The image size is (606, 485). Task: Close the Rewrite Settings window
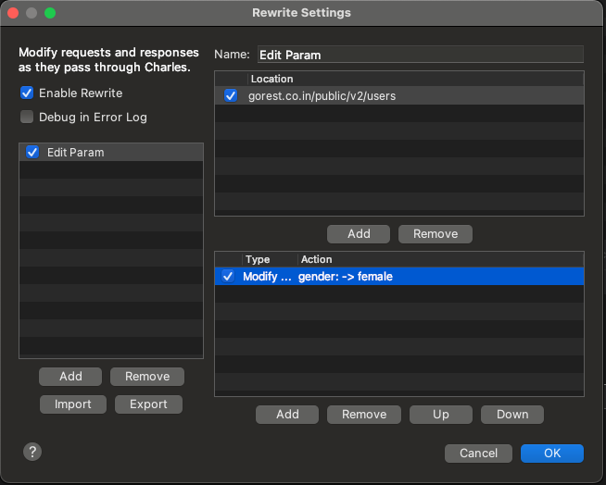(13, 13)
